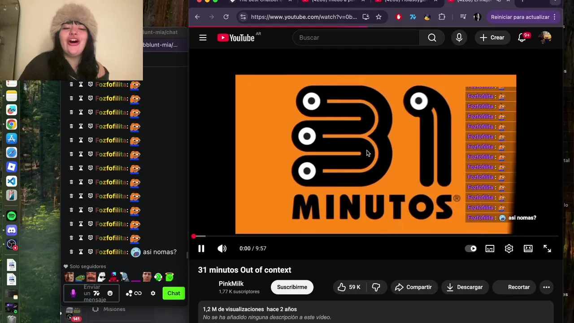Open the Crear menu
This screenshot has width=574, height=323.
click(492, 38)
